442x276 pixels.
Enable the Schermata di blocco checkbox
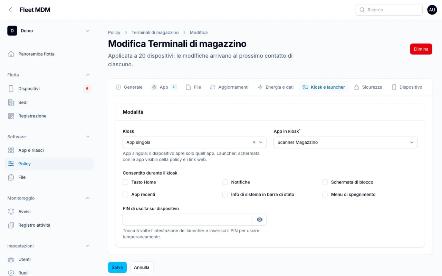tap(325, 182)
